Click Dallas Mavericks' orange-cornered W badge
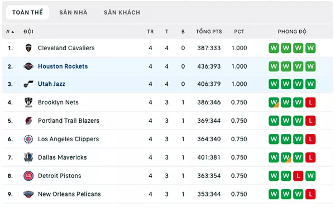Viewport: 335px width, 207px height. point(286,157)
